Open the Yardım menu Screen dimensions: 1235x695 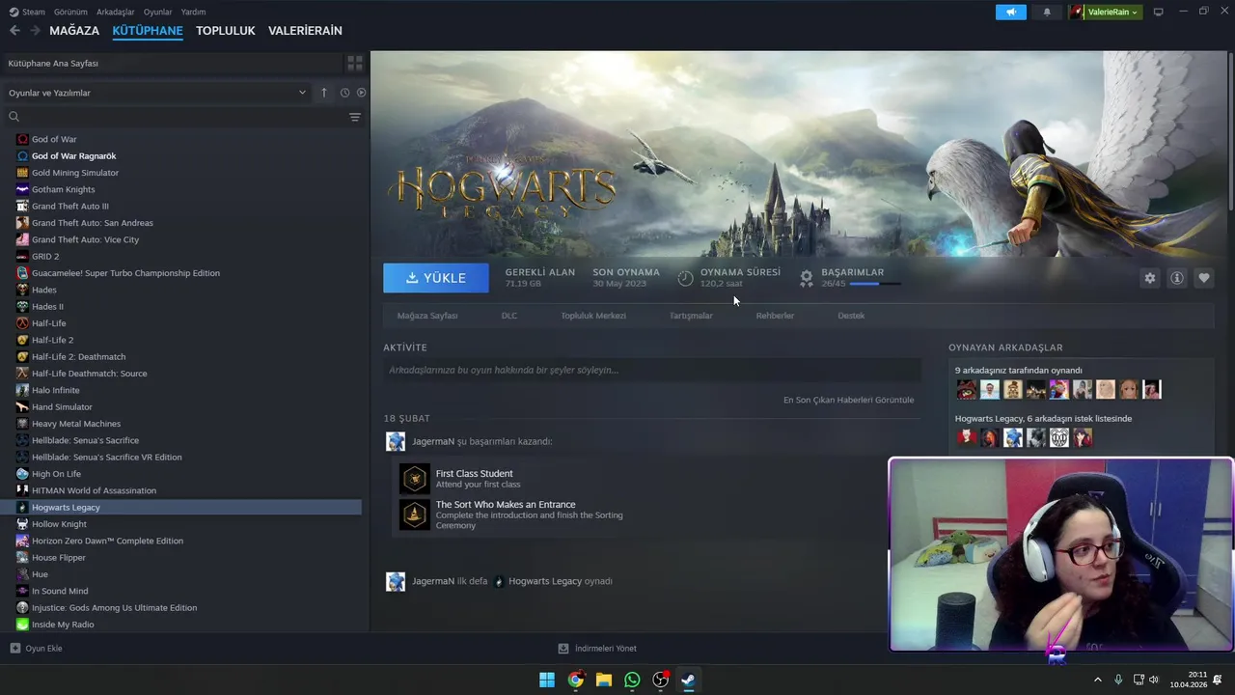(x=193, y=12)
